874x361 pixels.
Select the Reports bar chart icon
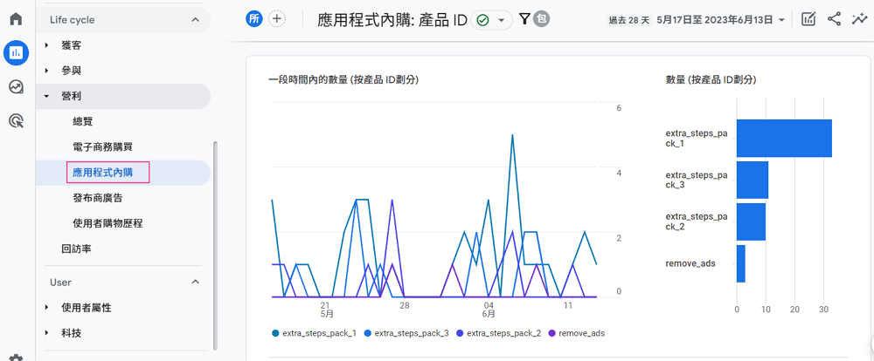[x=16, y=53]
